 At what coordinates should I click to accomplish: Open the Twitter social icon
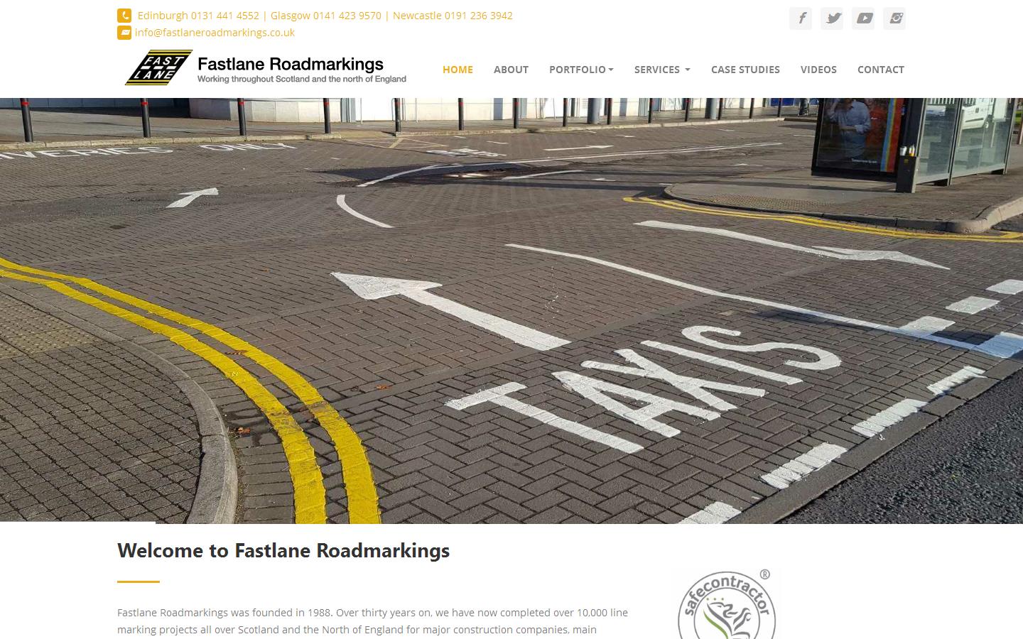click(x=832, y=18)
